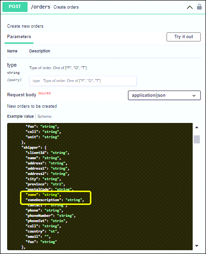The image size is (206, 254).
Task: Click the "zone" property line in the JSON
Action: tap(43, 195)
